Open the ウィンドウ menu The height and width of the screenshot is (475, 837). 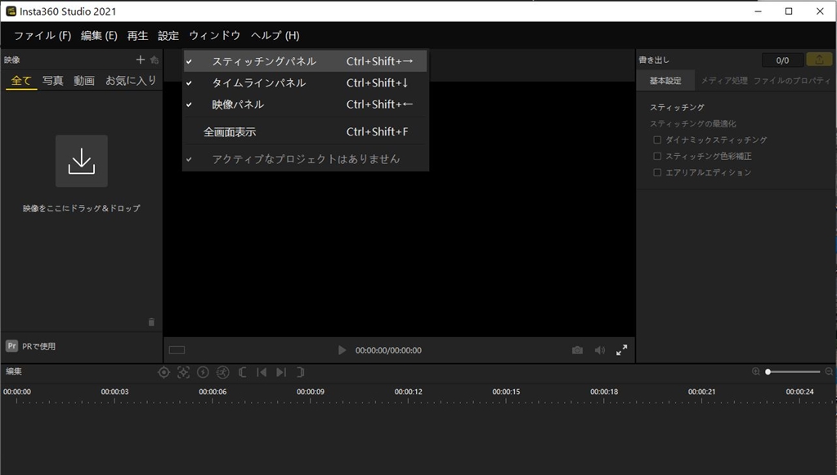click(x=215, y=36)
